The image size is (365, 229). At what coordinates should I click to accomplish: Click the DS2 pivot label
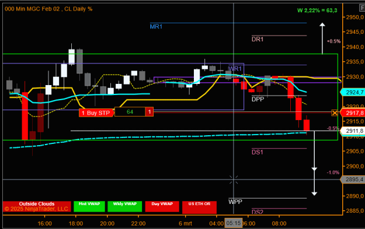257,212
